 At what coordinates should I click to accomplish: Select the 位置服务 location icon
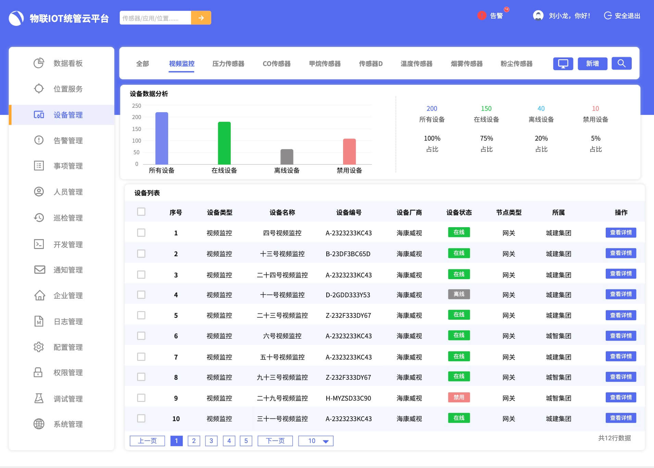[x=39, y=89]
